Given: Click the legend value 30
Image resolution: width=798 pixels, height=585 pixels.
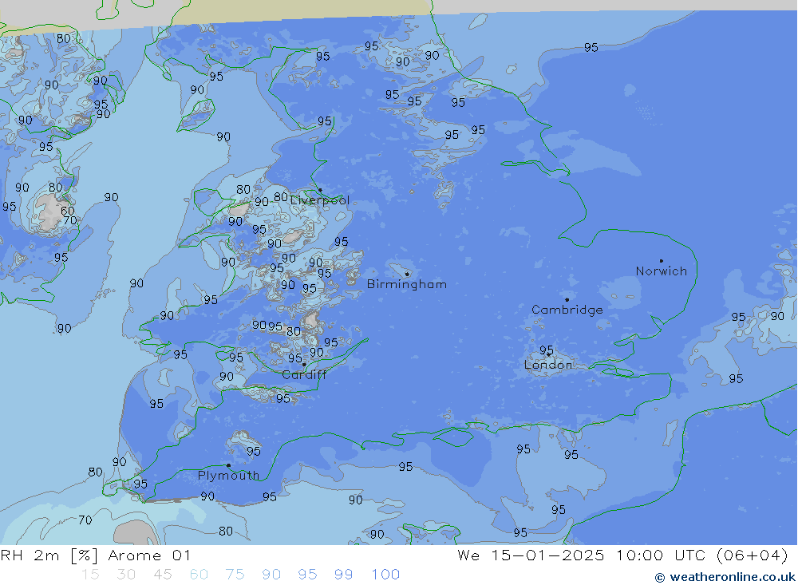Looking at the screenshot, I should [126, 575].
